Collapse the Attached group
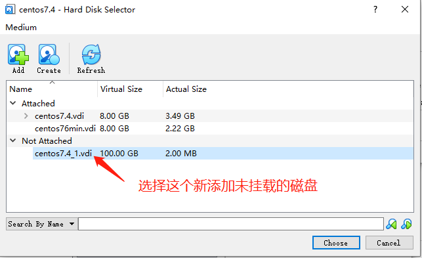Viewport: 422px width, 258px height. coord(13,103)
